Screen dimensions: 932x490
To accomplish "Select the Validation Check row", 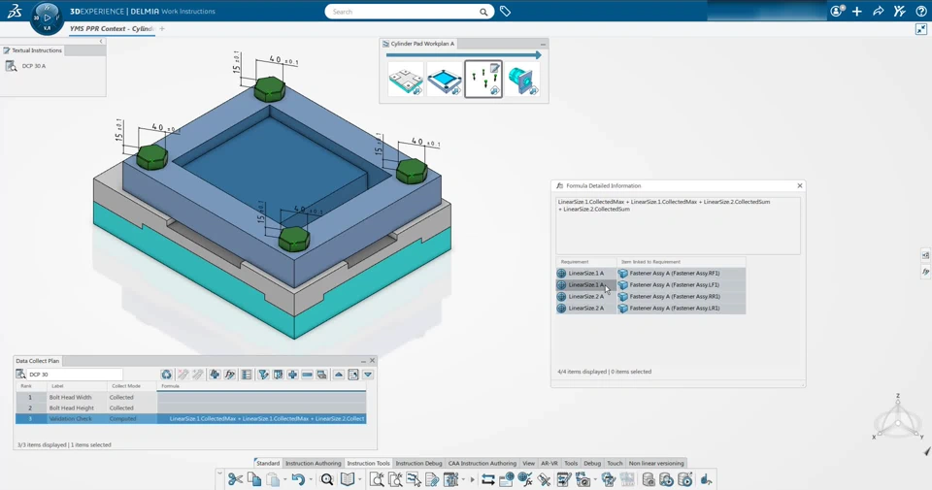I will (190, 419).
